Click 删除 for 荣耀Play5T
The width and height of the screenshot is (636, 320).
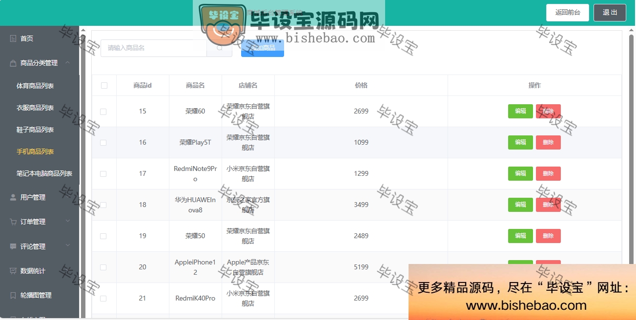tap(548, 143)
